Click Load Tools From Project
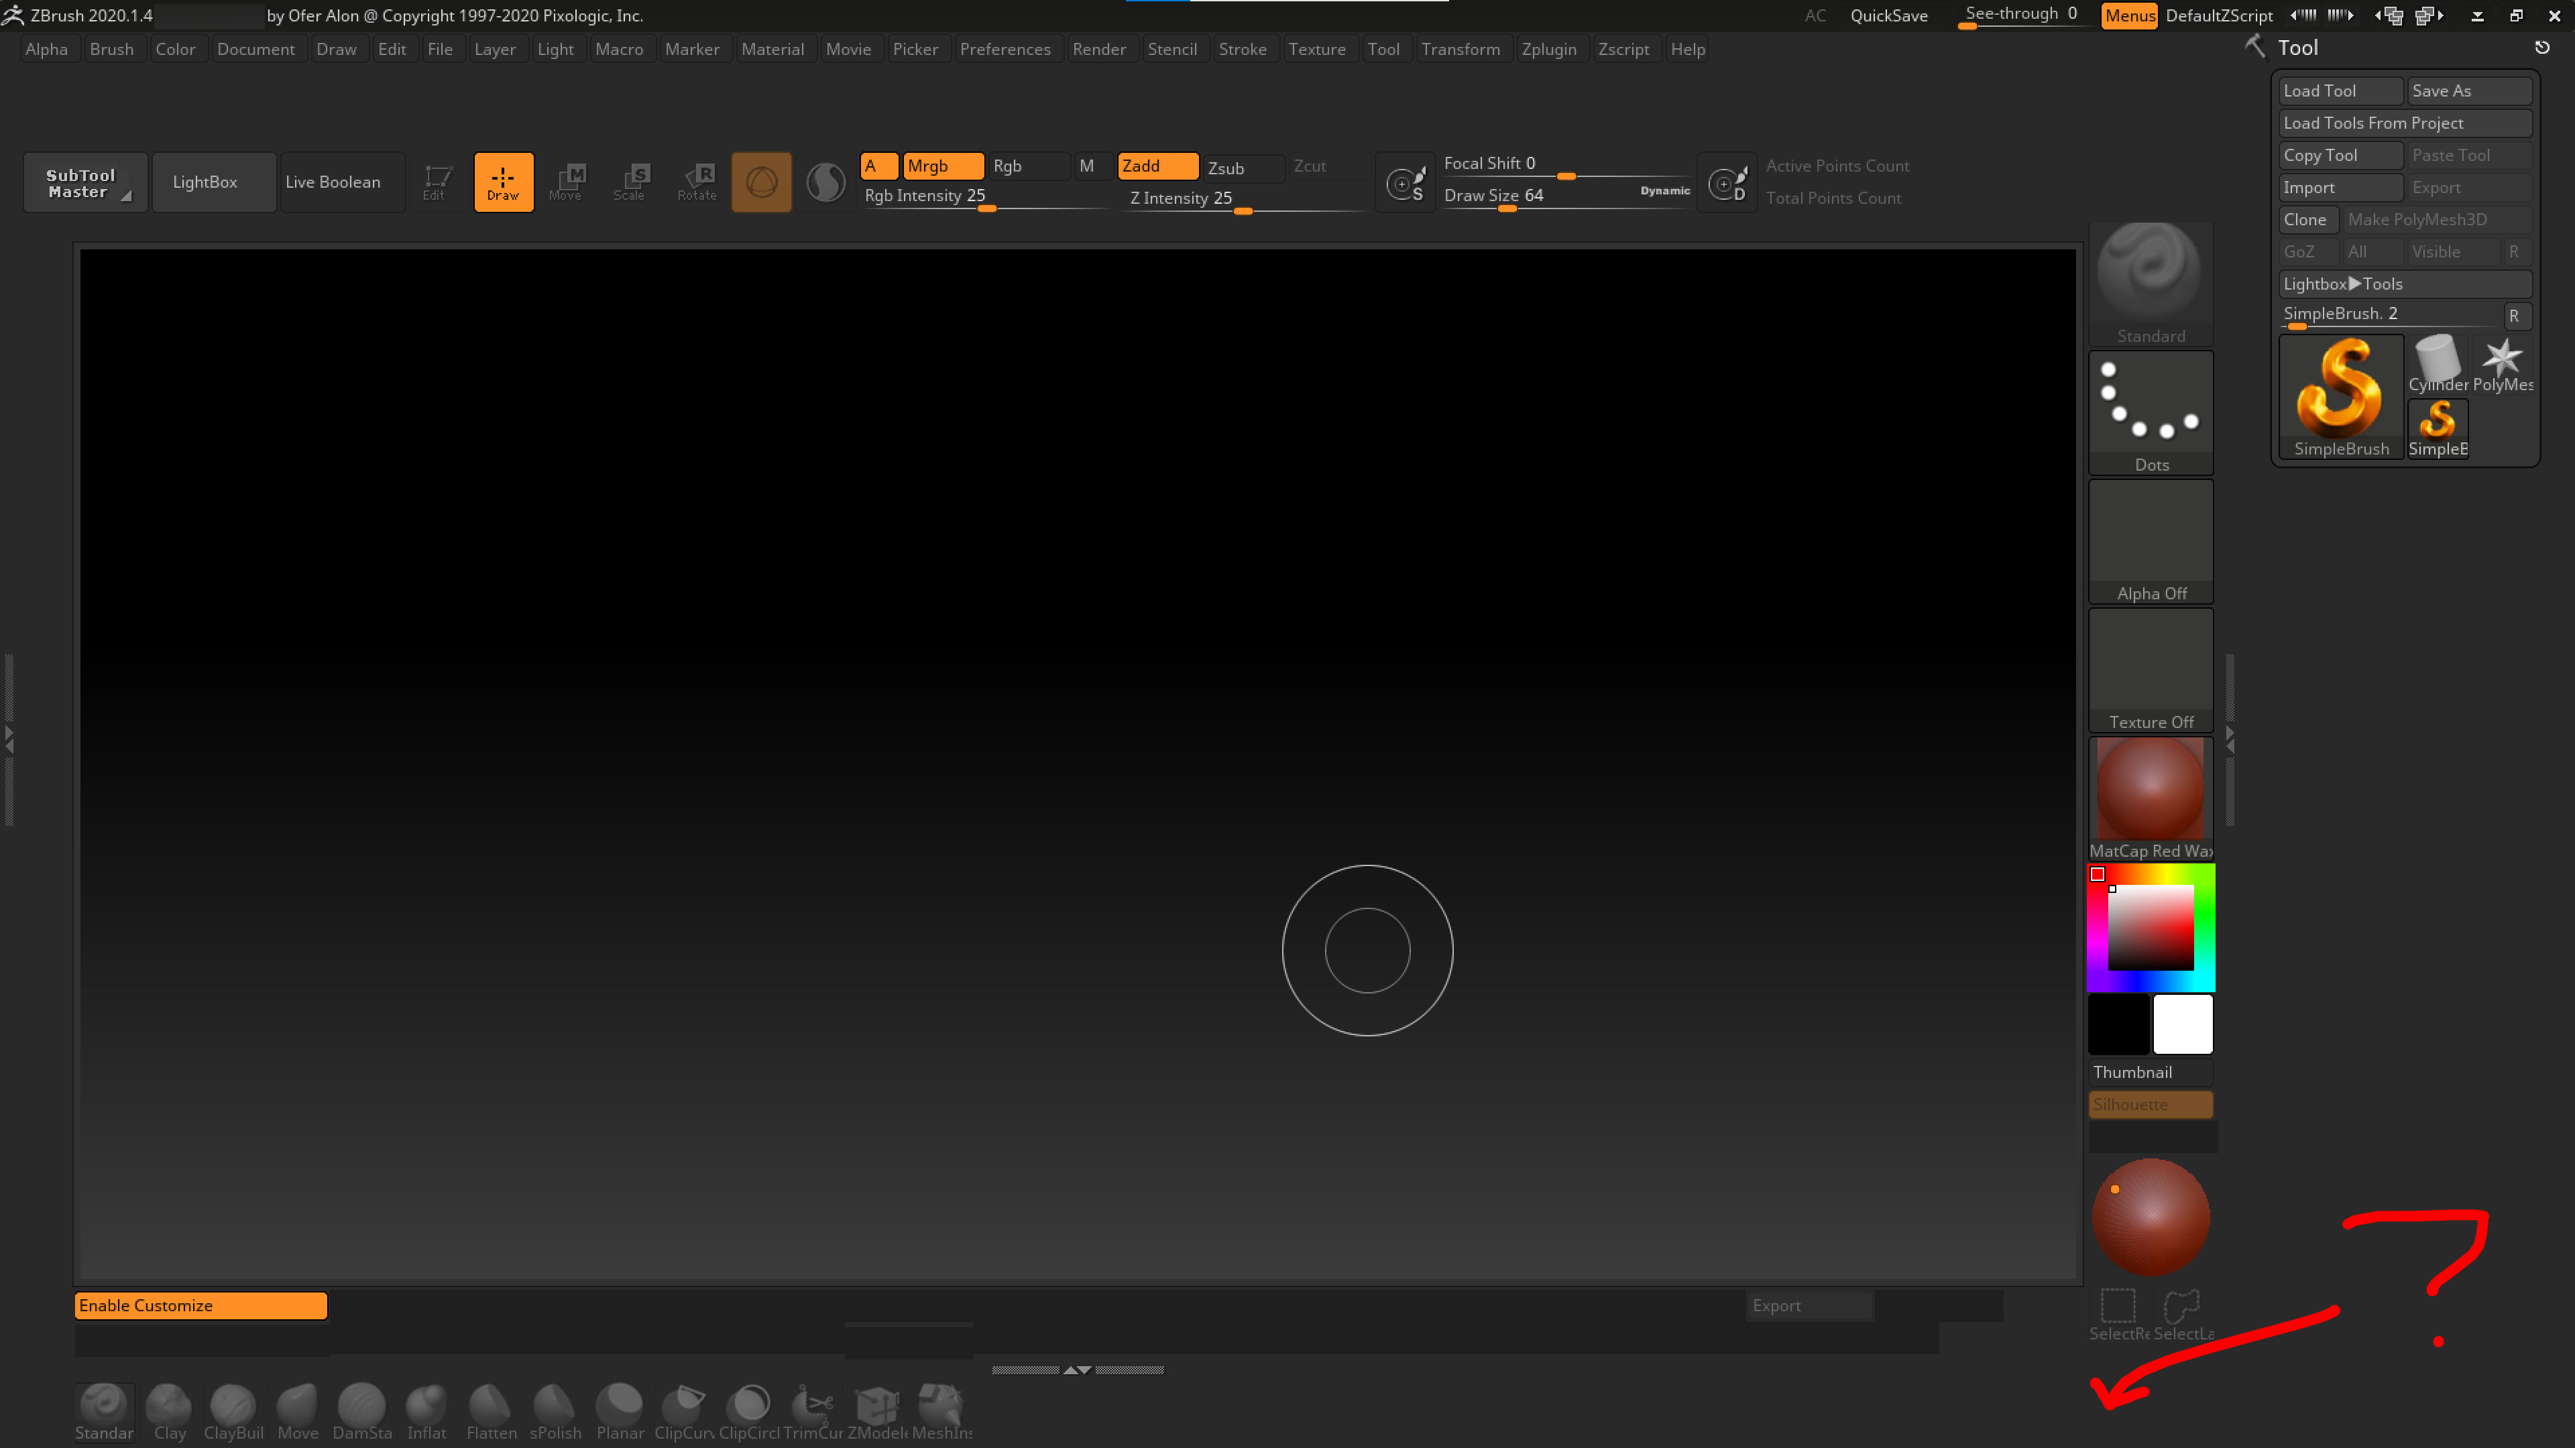Viewport: 2575px width, 1448px height. tap(2405, 123)
